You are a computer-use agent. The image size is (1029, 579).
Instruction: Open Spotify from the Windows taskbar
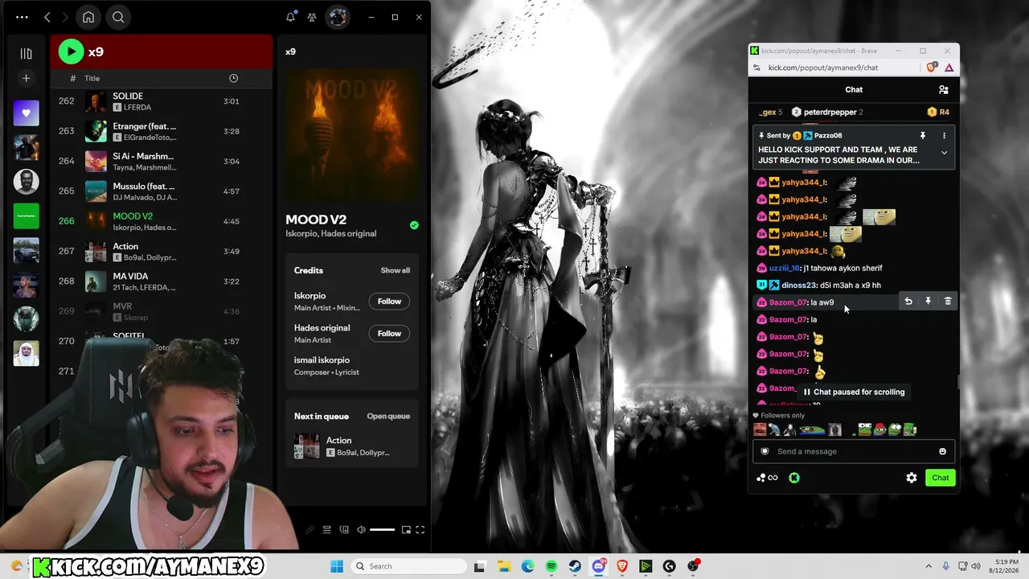click(x=551, y=566)
